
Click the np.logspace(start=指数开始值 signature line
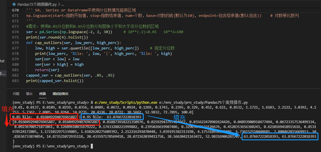click(x=144, y=16)
